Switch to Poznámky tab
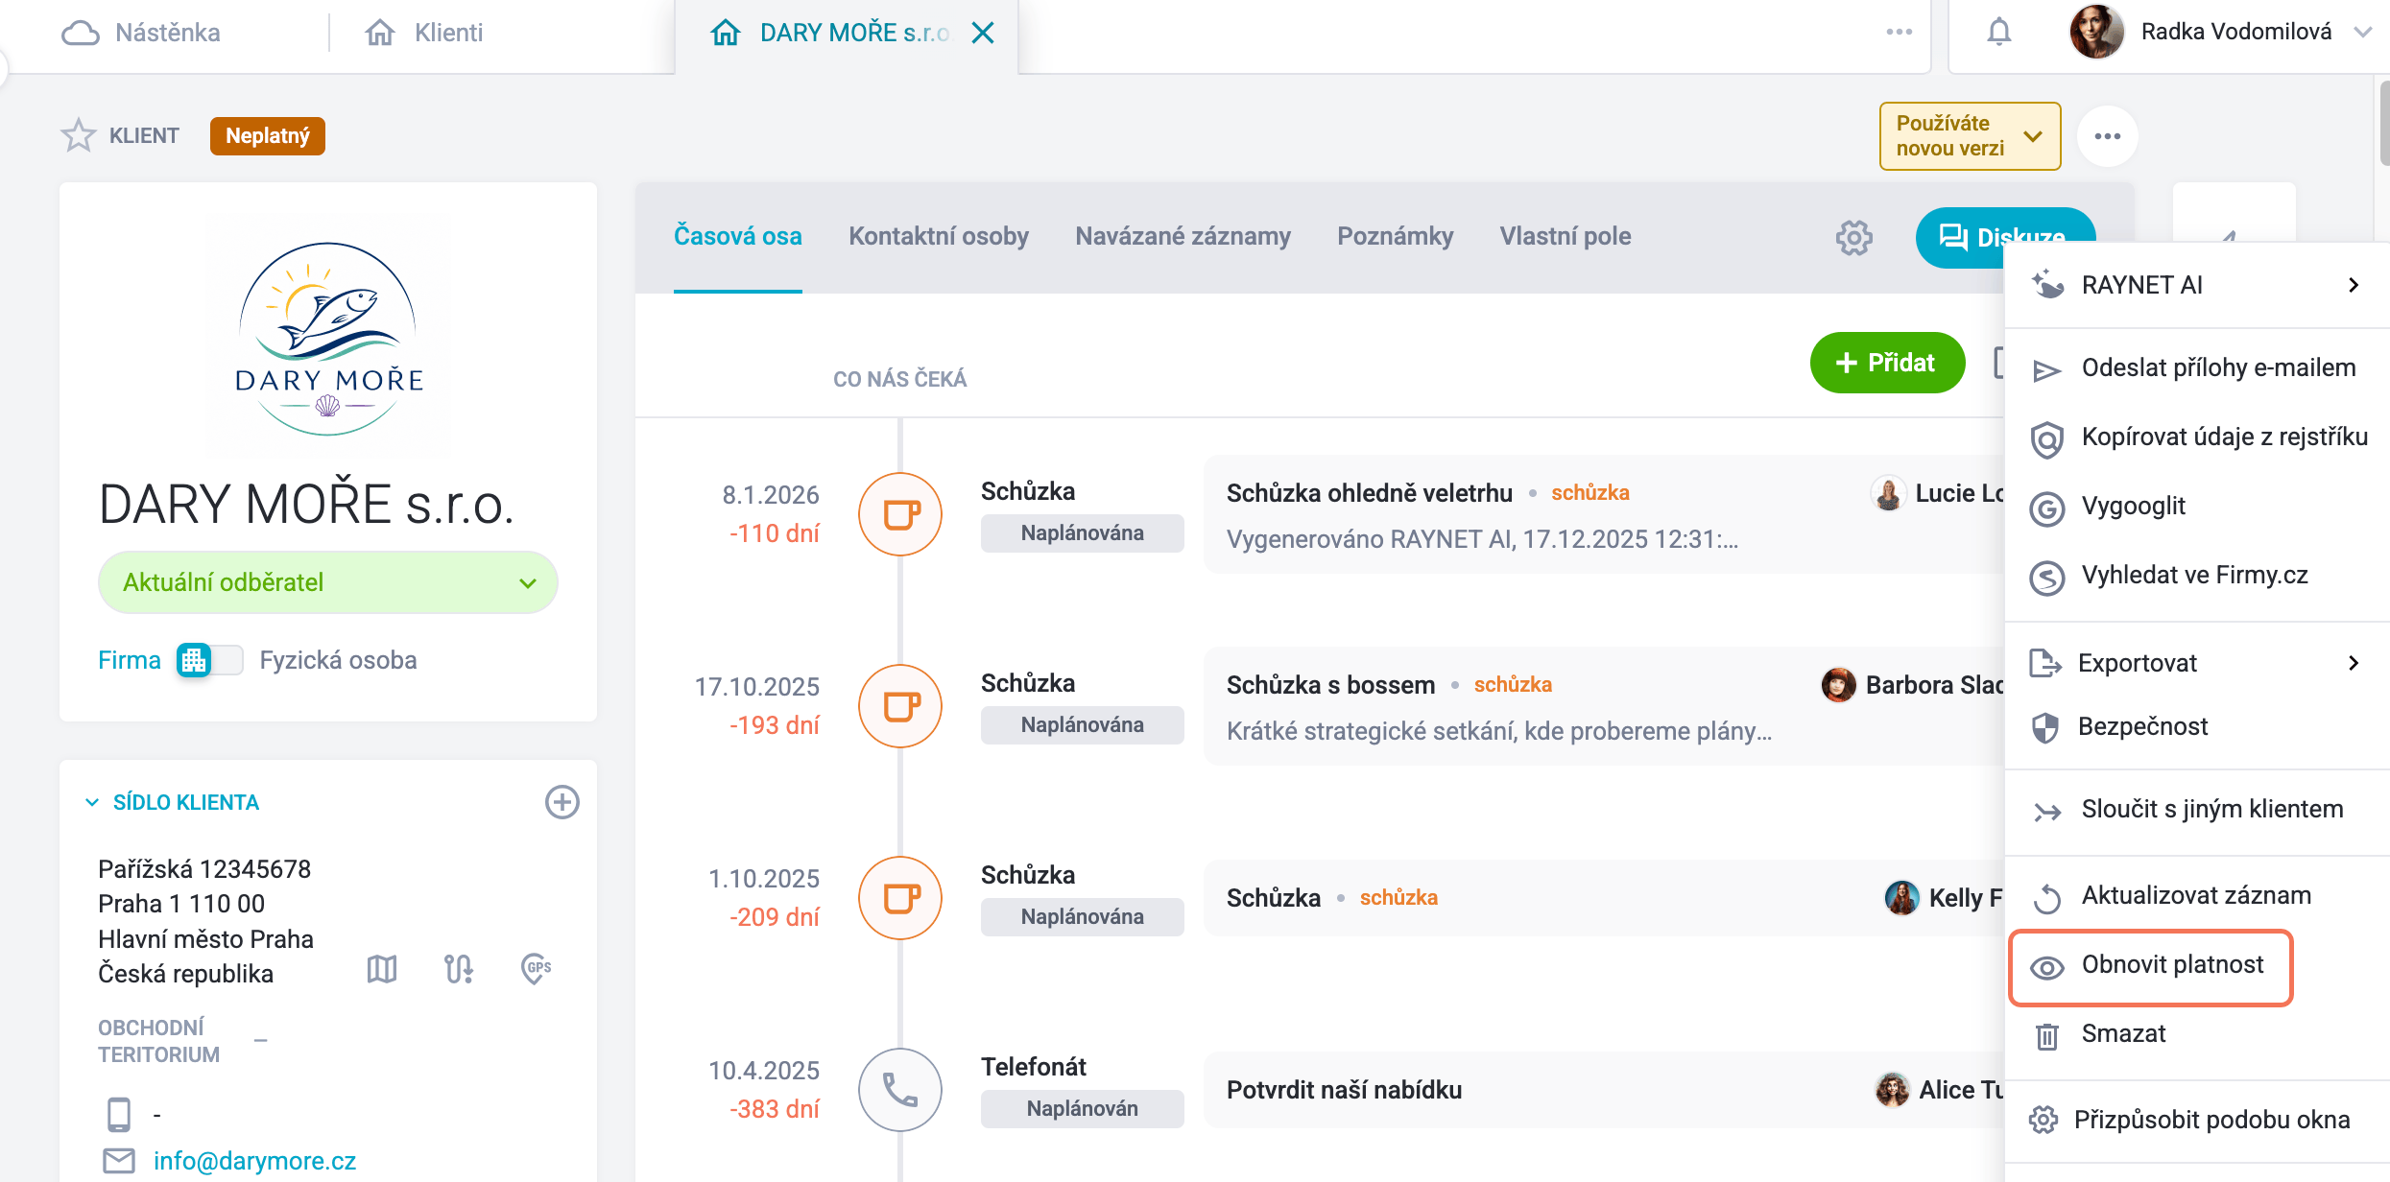Viewport: 2390px width, 1182px height. coord(1395,236)
